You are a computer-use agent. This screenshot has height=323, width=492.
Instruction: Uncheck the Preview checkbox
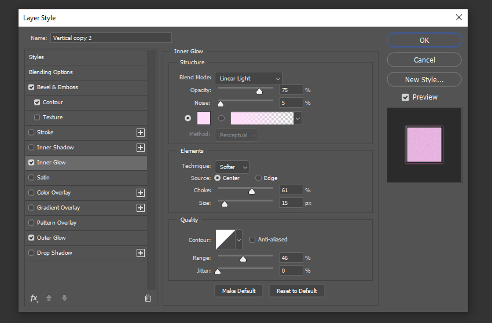(405, 97)
